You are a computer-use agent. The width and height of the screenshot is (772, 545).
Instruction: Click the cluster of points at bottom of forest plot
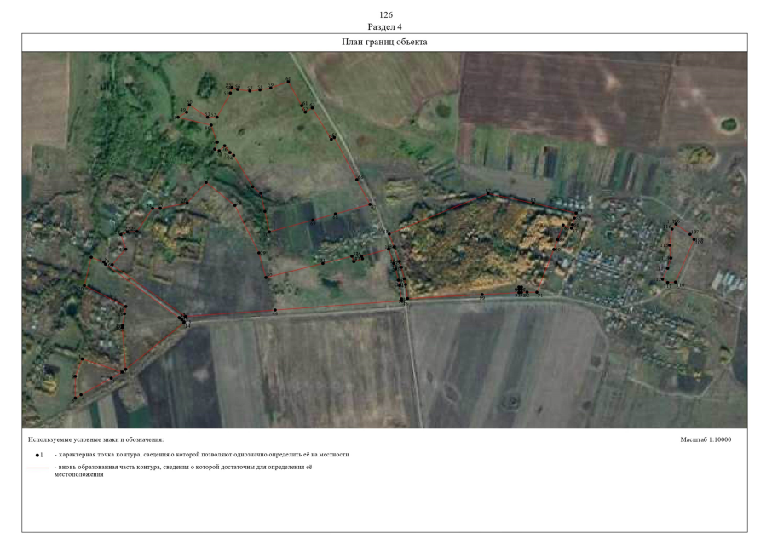(519, 291)
